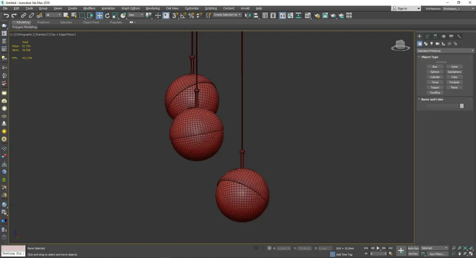Click the Auto Key button

pyautogui.click(x=413, y=248)
